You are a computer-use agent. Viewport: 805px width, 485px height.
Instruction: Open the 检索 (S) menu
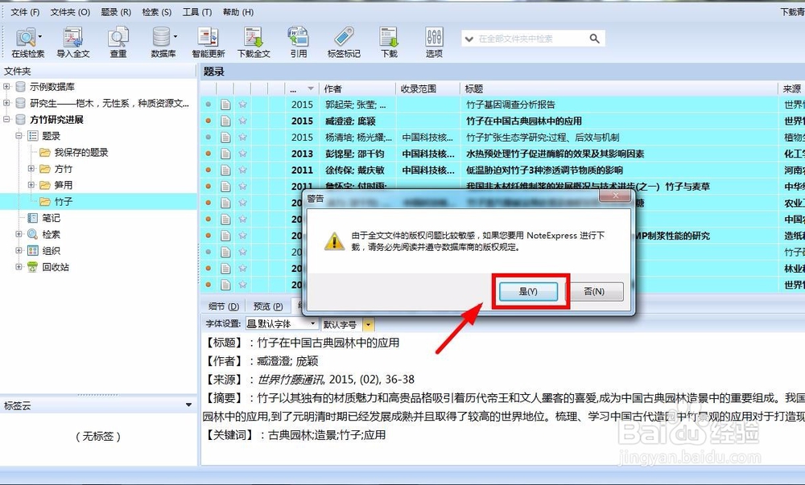coord(157,12)
